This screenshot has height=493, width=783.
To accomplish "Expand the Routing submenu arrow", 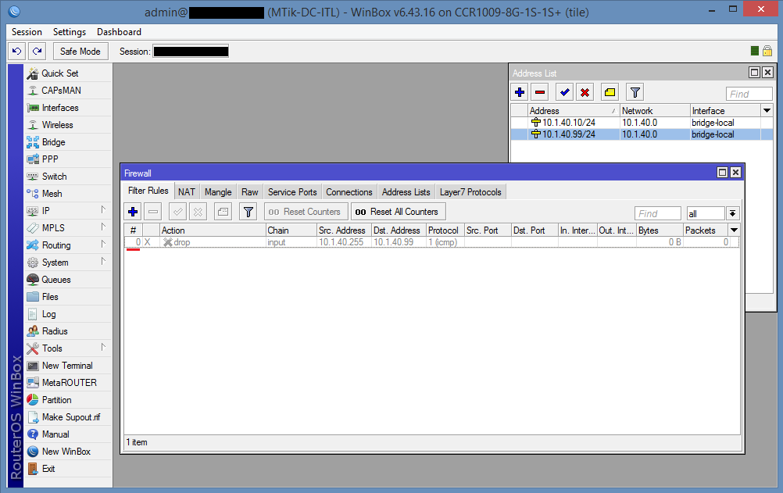I will 103,245.
